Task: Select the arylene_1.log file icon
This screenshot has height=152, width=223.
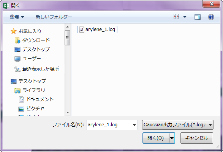Action: click(x=82, y=29)
